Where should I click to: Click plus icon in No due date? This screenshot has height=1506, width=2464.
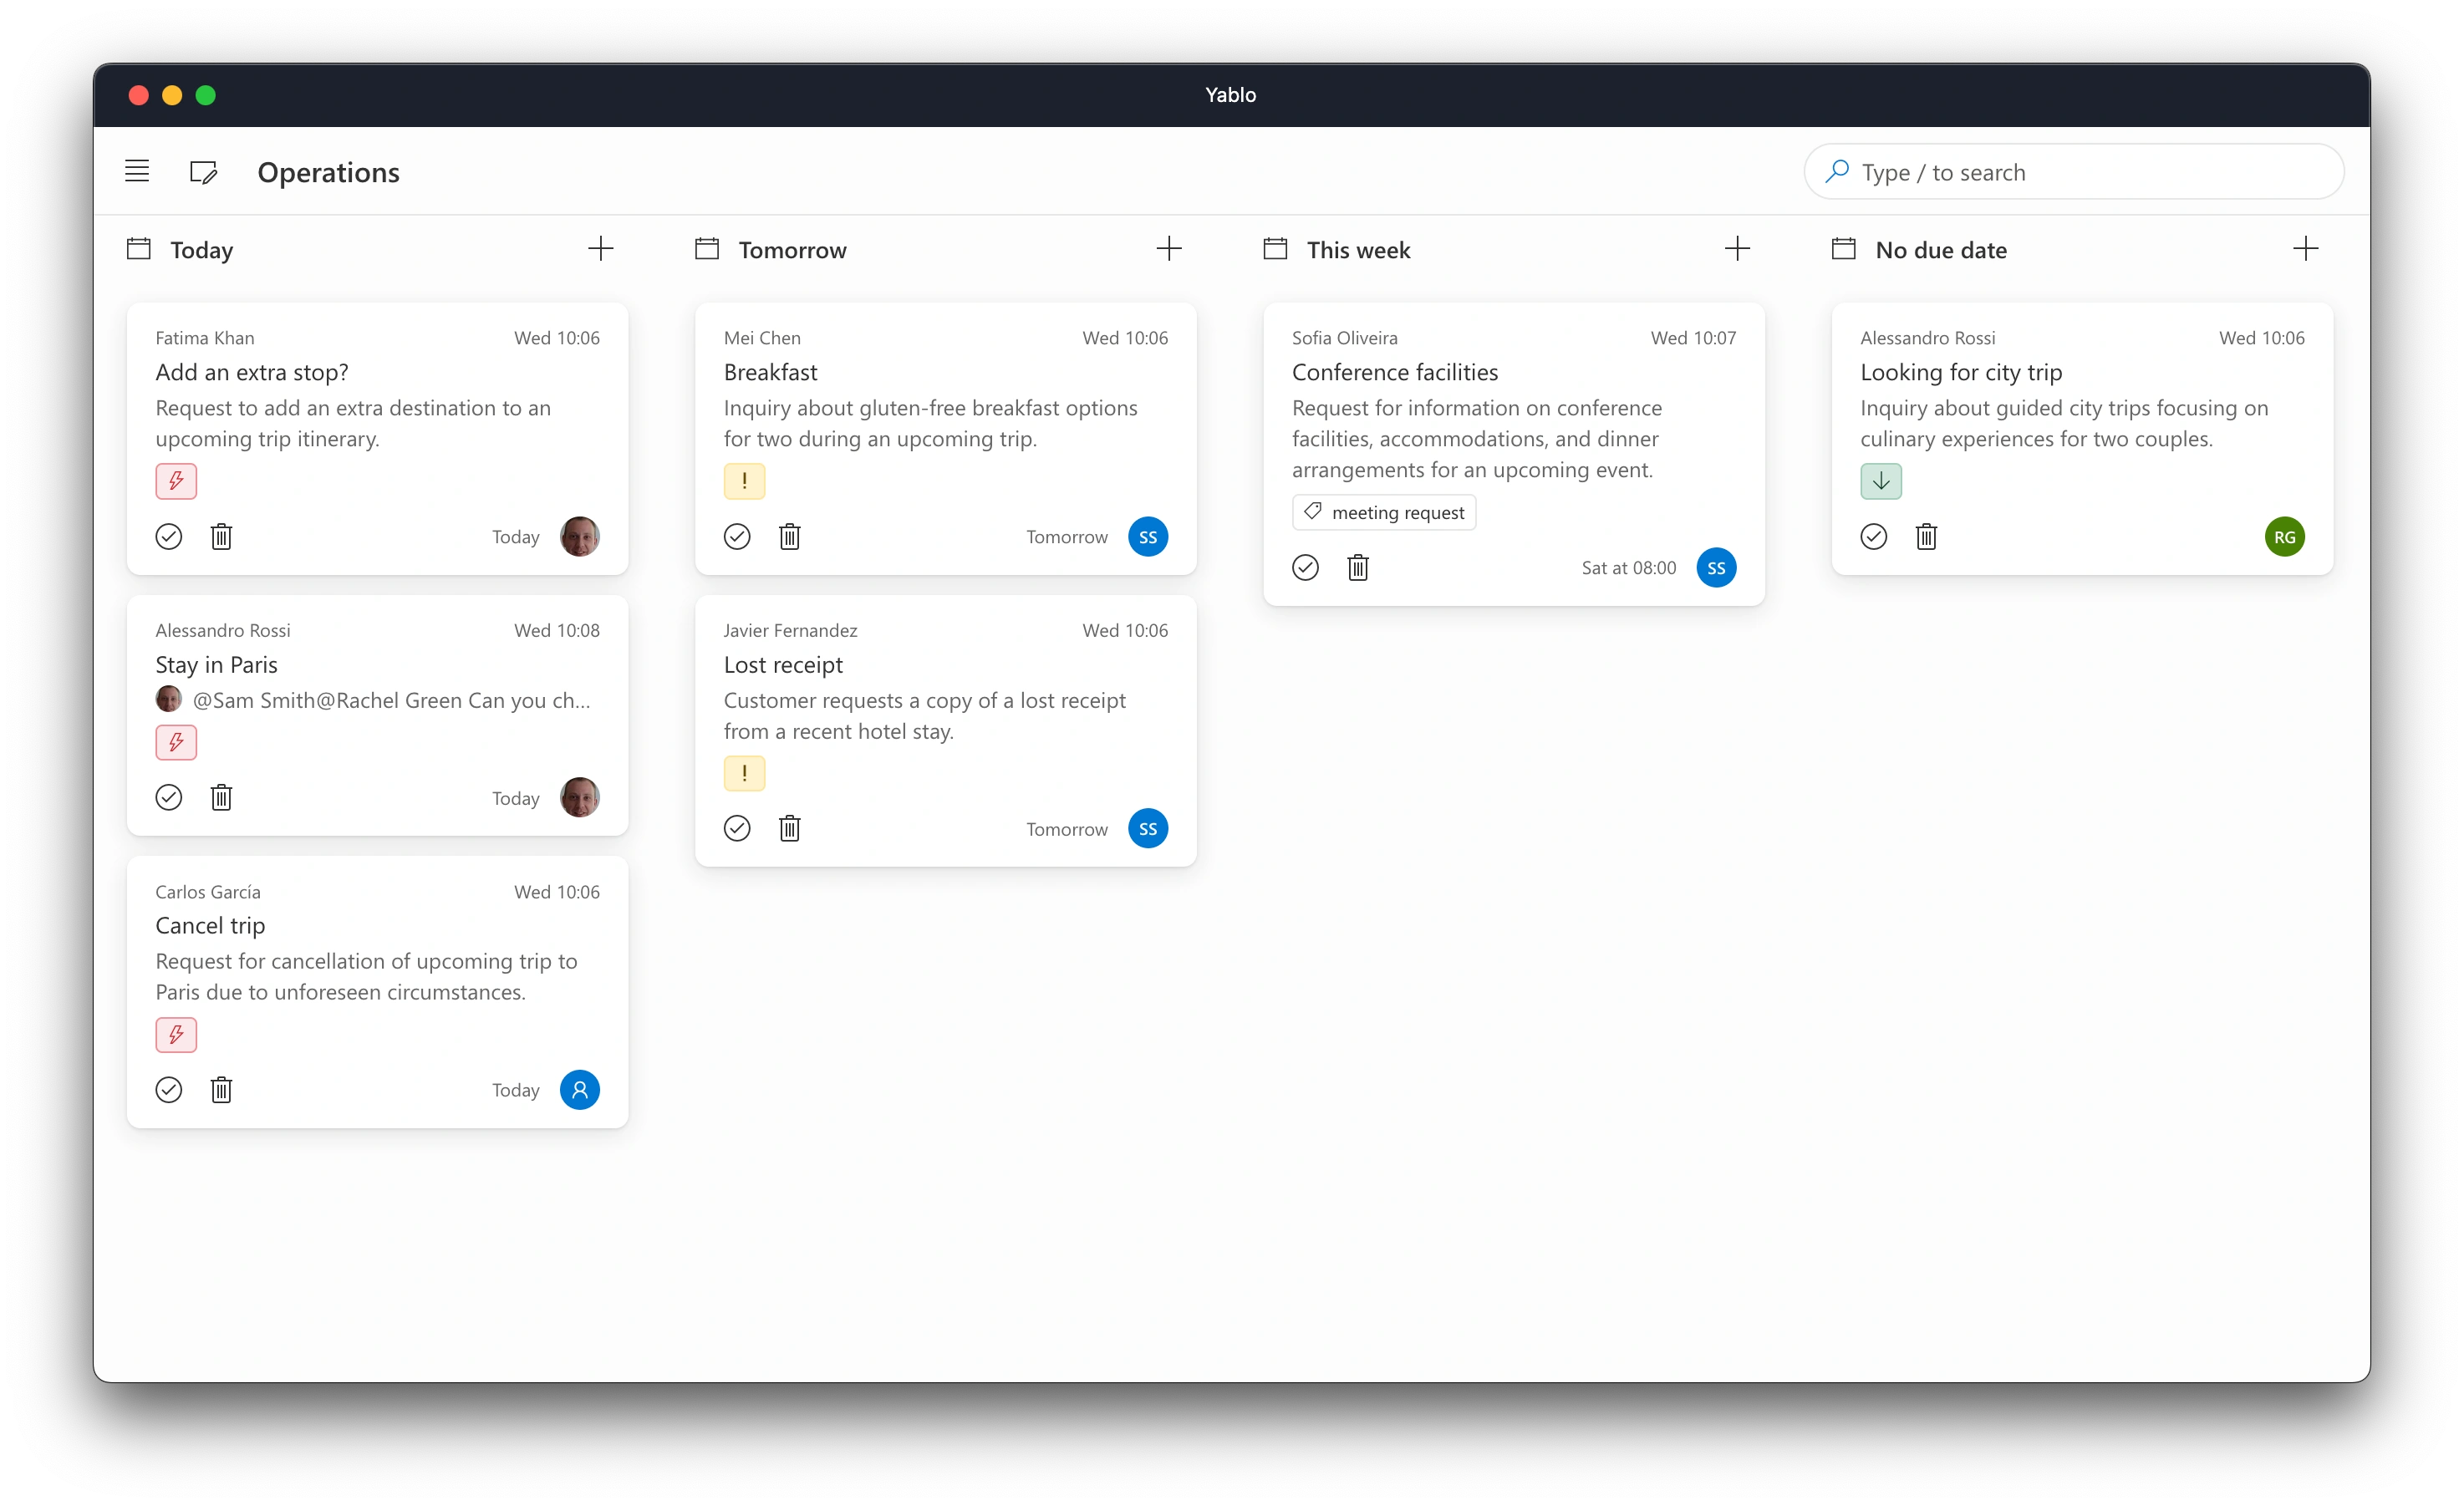2305,249
